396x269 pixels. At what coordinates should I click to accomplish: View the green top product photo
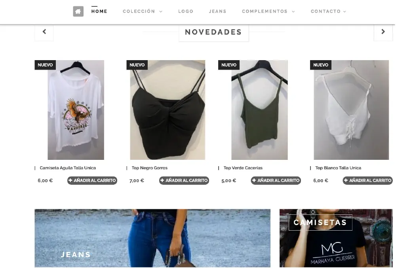click(259, 110)
